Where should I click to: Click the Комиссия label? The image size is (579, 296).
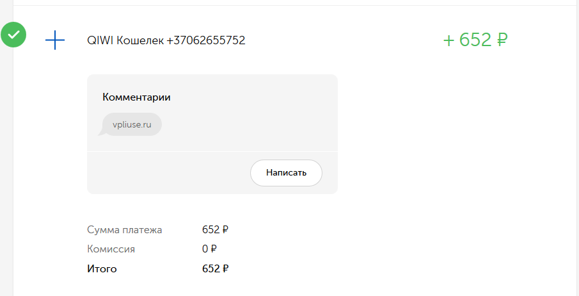111,249
